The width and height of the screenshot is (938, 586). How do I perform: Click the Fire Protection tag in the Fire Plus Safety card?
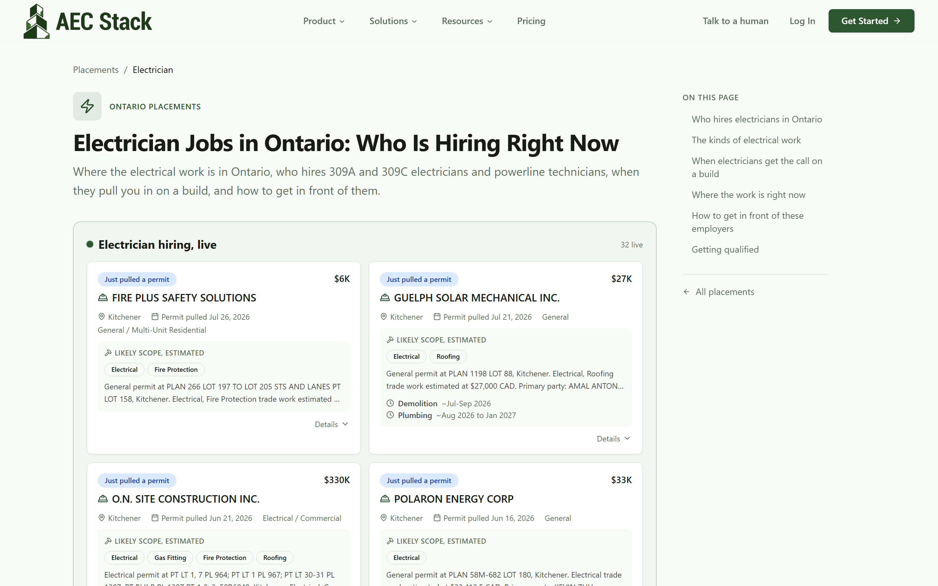(x=176, y=370)
